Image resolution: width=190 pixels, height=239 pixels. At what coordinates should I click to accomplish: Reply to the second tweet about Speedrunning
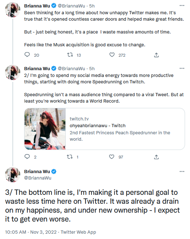point(27,156)
